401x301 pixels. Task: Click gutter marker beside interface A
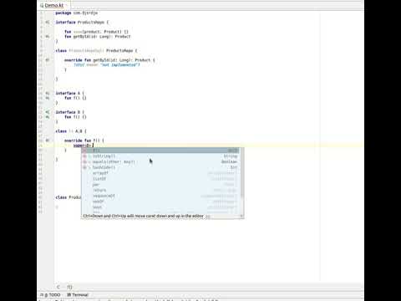(x=48, y=93)
